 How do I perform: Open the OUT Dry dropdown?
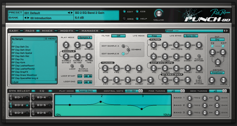point(217,40)
